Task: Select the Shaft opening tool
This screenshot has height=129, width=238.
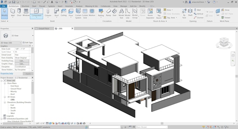Action: (x=190, y=13)
